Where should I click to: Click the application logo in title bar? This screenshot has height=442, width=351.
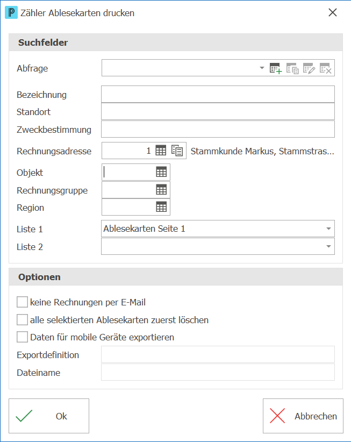point(11,13)
